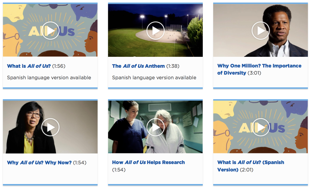
Task: Open 'Why One Million? The Importance of Diversity' link
Action: click(259, 69)
